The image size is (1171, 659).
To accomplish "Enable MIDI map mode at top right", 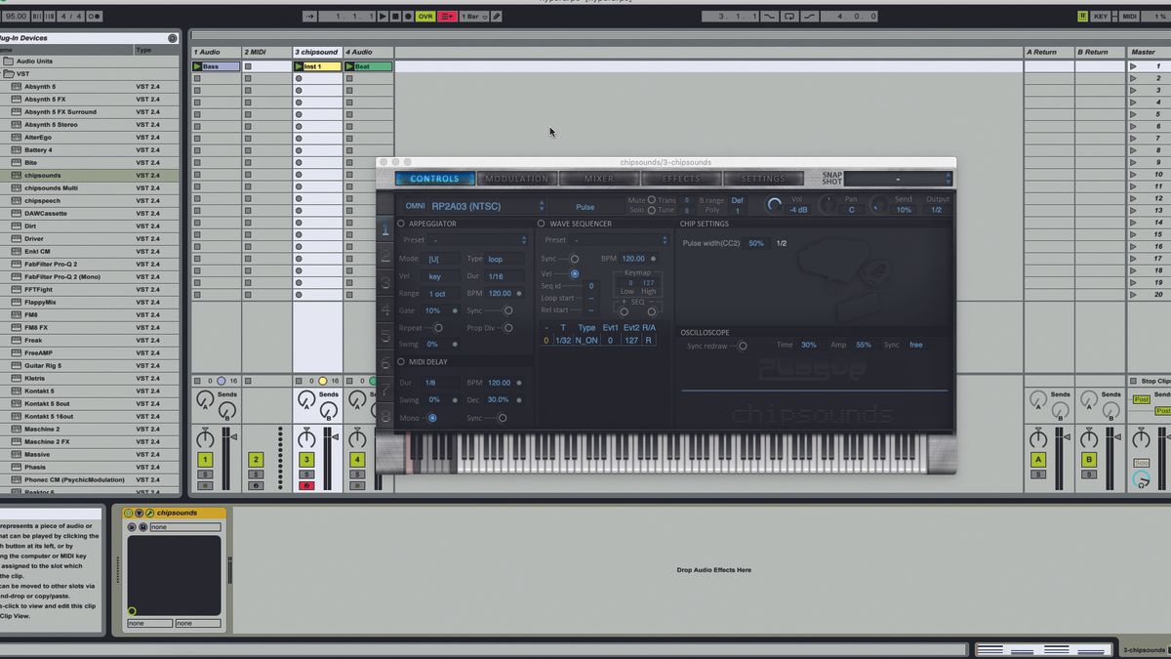I will 1130,16.
